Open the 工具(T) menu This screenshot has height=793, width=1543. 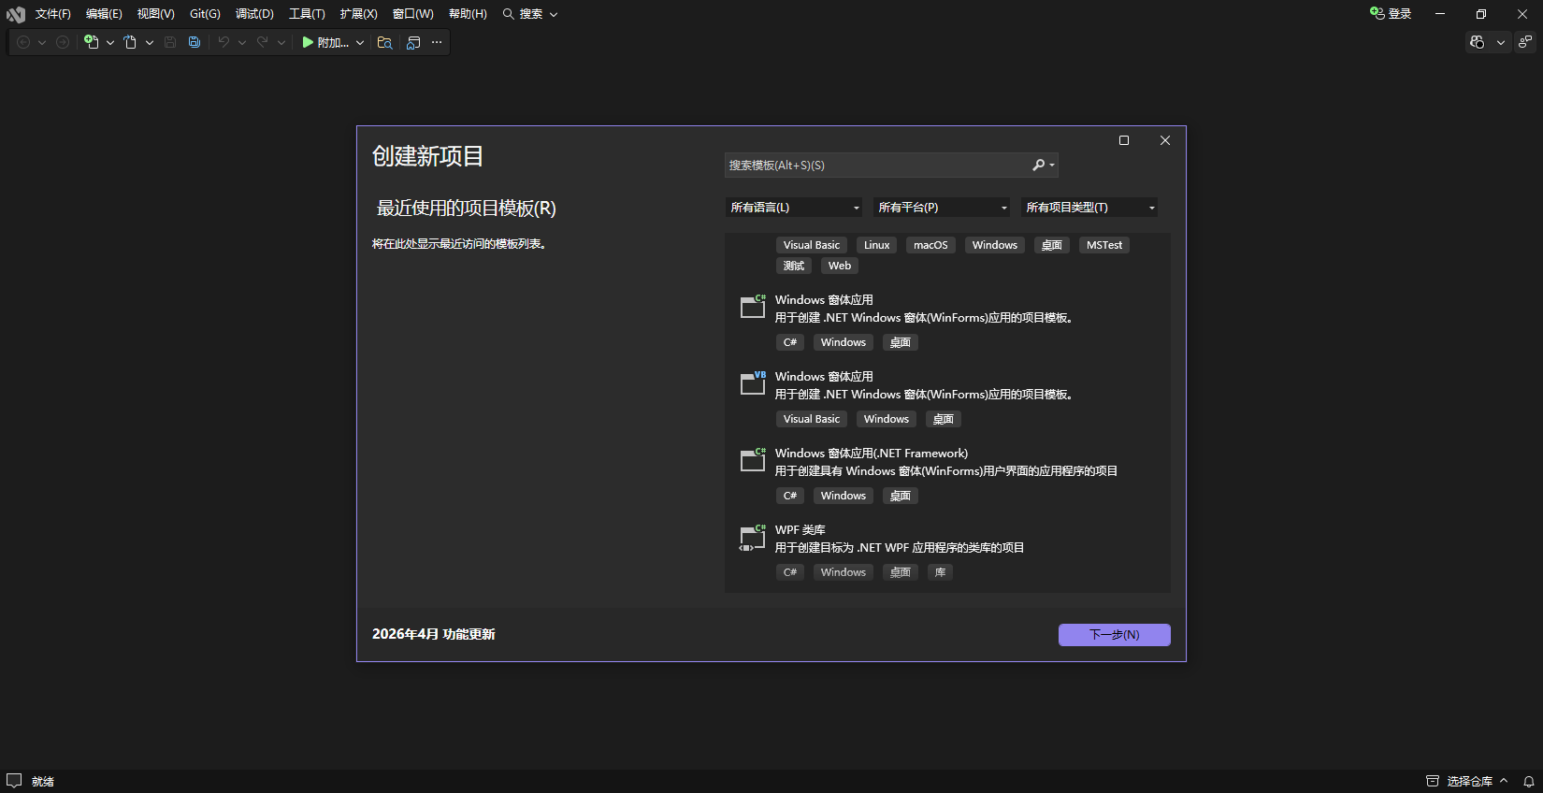coord(307,14)
